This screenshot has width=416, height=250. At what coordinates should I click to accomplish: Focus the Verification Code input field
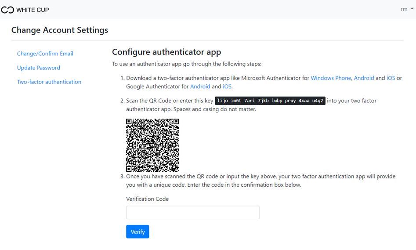193,213
